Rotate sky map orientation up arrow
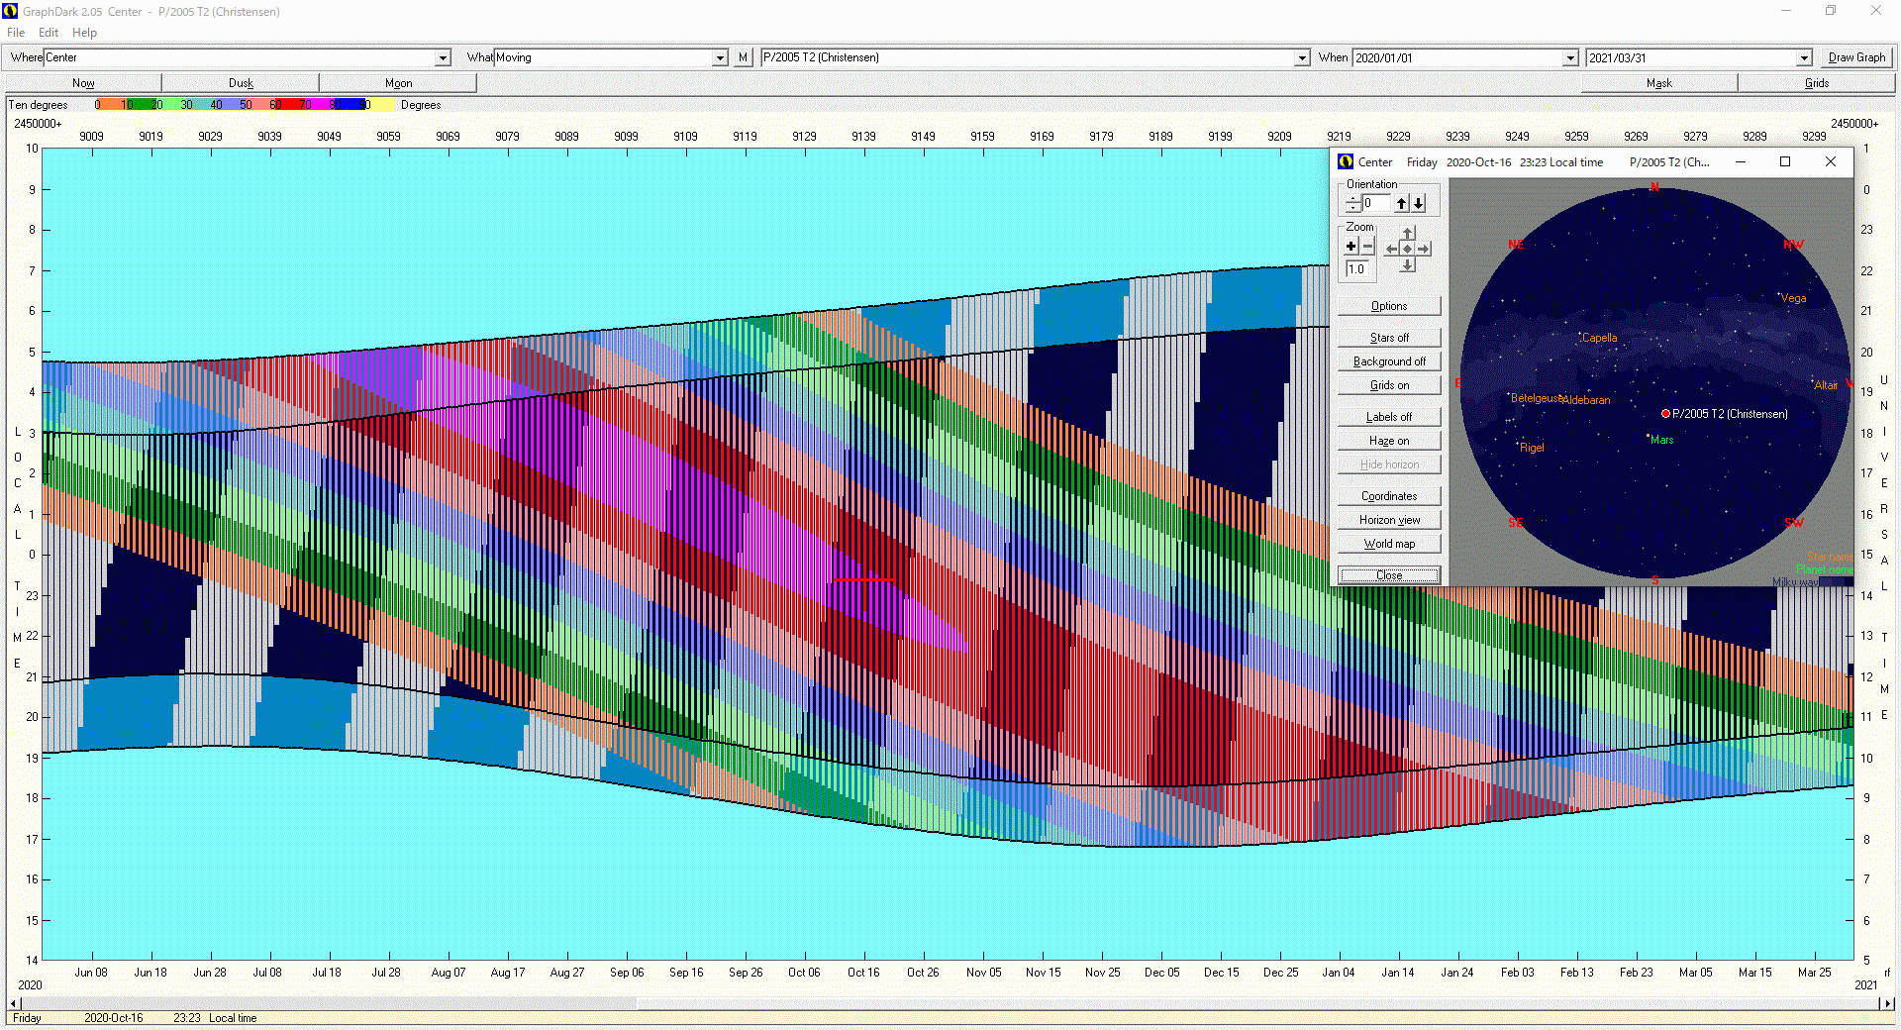The height and width of the screenshot is (1030, 1901). (x=1402, y=203)
